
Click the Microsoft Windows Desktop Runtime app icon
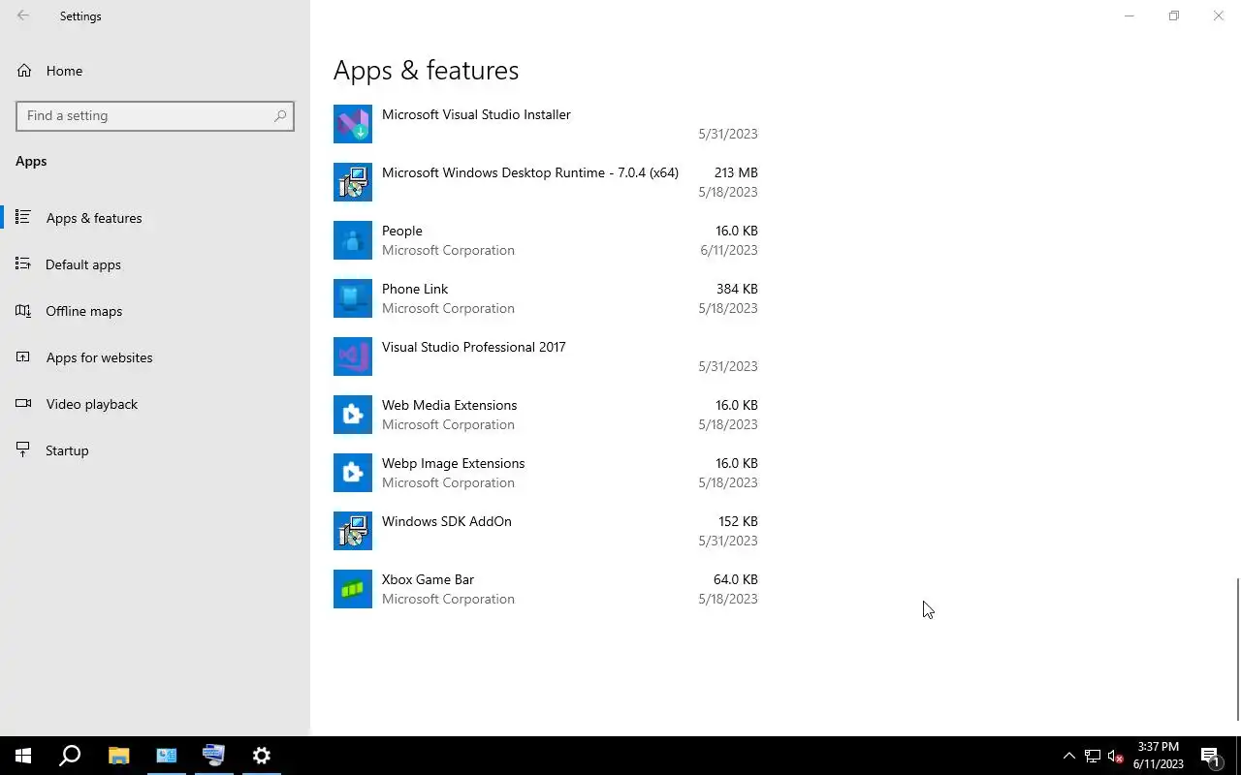click(x=353, y=182)
